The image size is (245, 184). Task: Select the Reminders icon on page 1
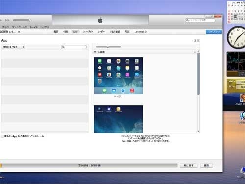tap(137, 68)
